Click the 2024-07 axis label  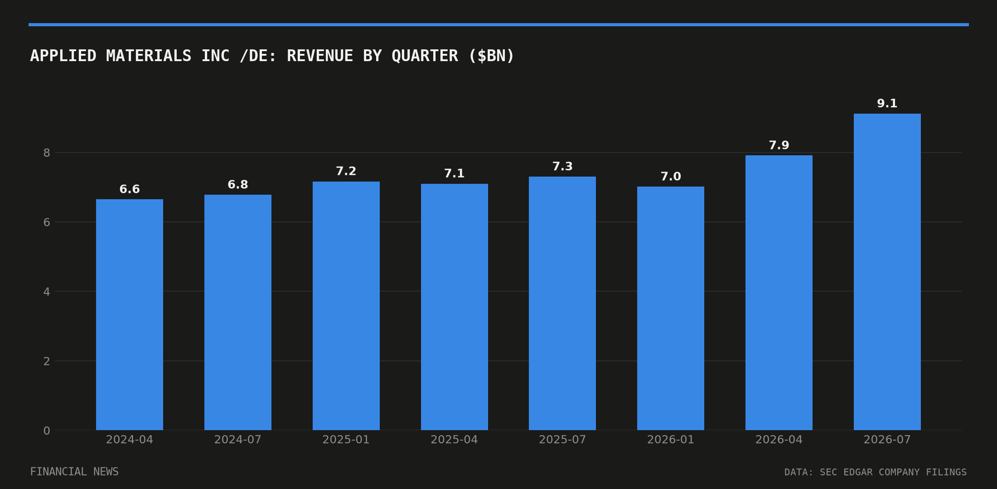pos(238,440)
